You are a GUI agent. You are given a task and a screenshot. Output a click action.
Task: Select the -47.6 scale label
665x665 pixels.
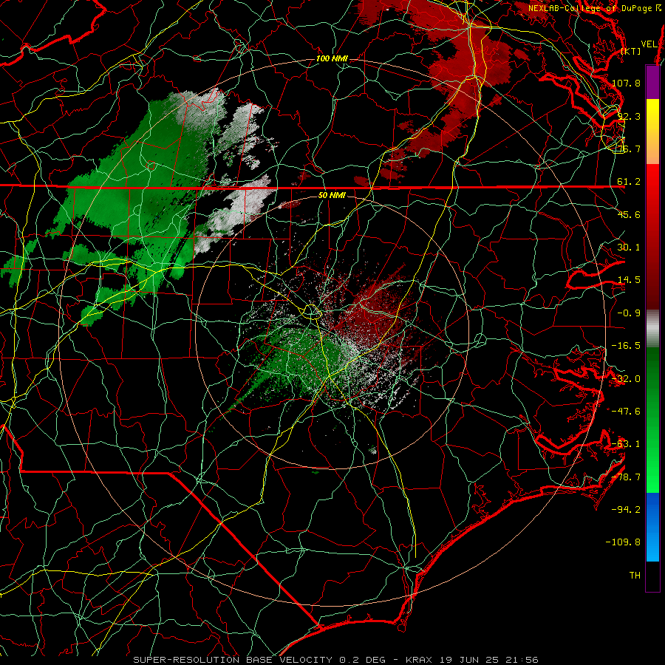[x=626, y=412]
